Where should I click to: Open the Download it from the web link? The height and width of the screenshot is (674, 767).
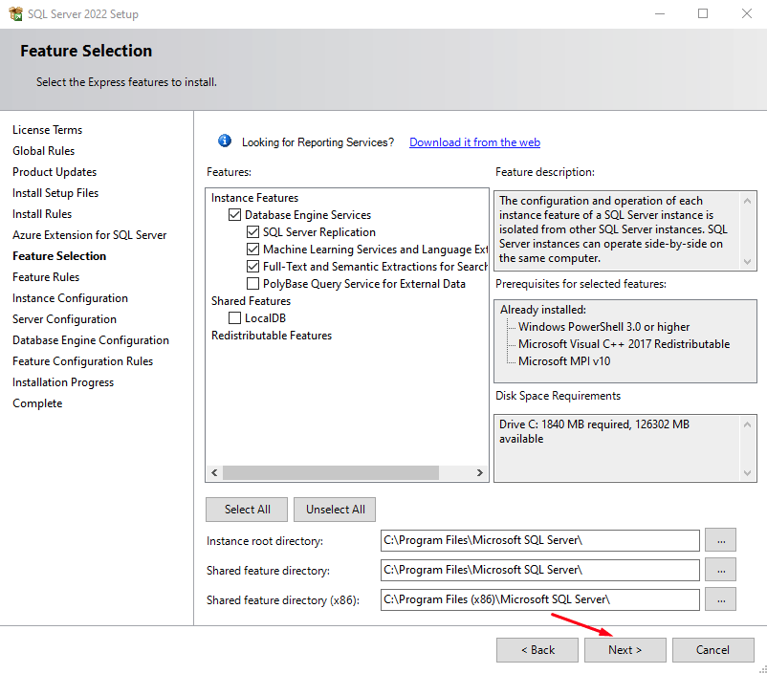tap(474, 142)
